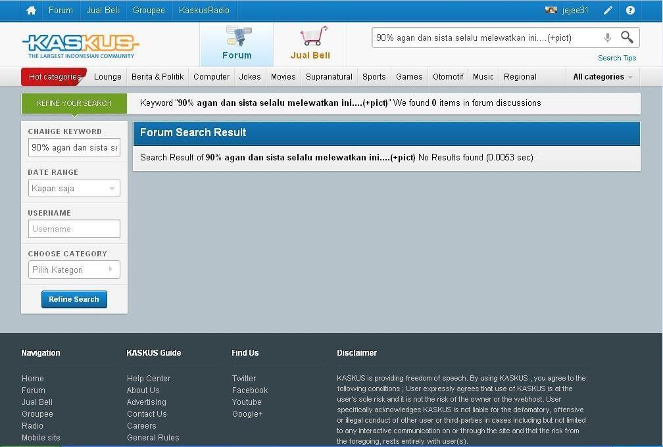This screenshot has height=447, width=663.
Task: Click the 'We found 0 items' summary text
Action: [x=467, y=103]
